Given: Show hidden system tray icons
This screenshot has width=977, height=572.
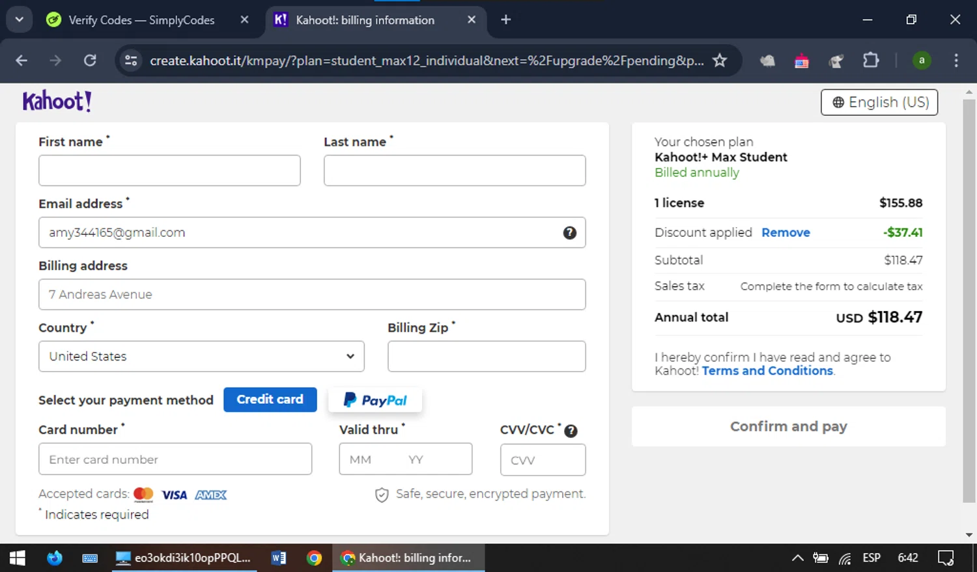Looking at the screenshot, I should 797,558.
